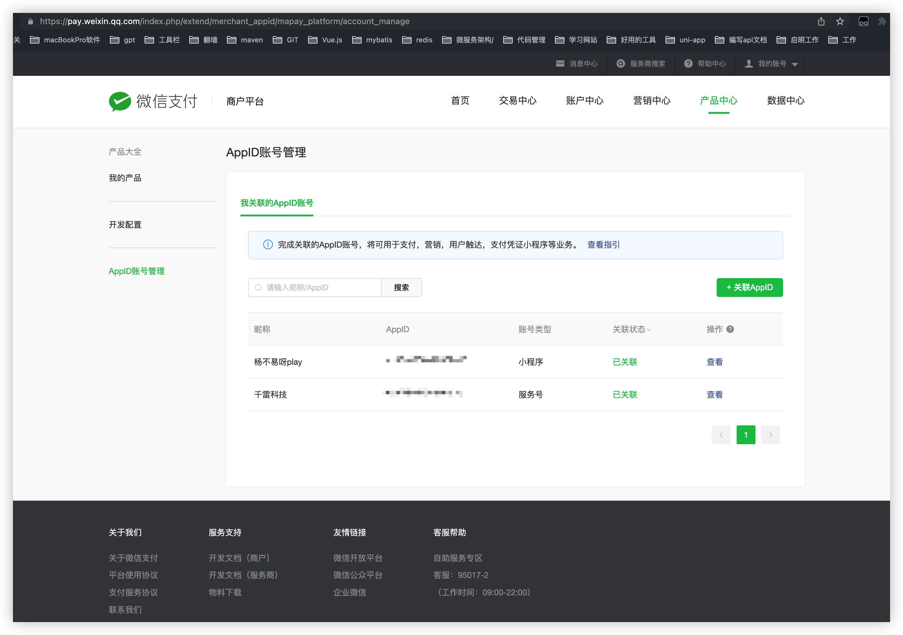Open 微信开放平台 footer link
The image size is (903, 635).
coord(358,558)
